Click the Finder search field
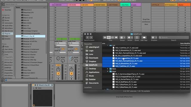The height and width of the screenshot is (107, 191). (x=174, y=37)
